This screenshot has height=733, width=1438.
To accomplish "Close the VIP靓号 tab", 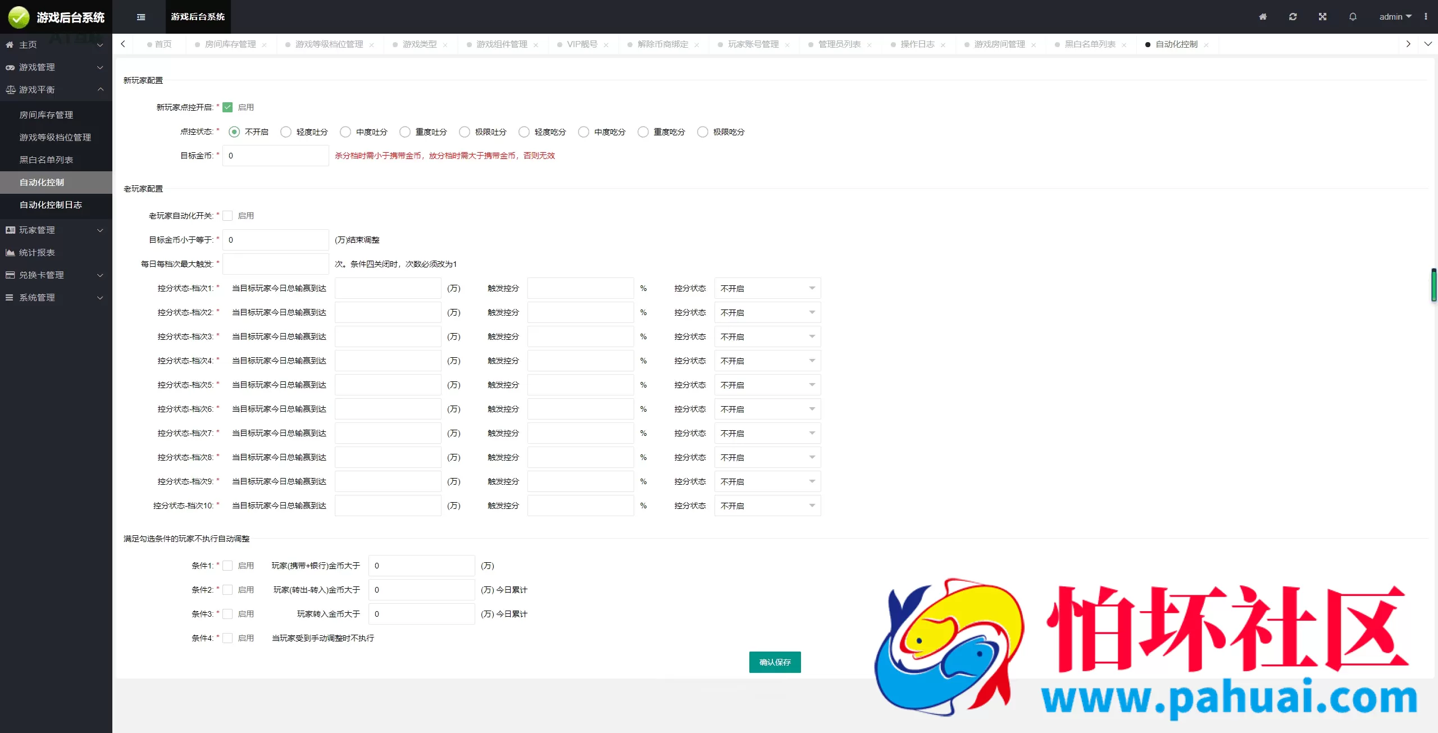I will click(x=606, y=45).
